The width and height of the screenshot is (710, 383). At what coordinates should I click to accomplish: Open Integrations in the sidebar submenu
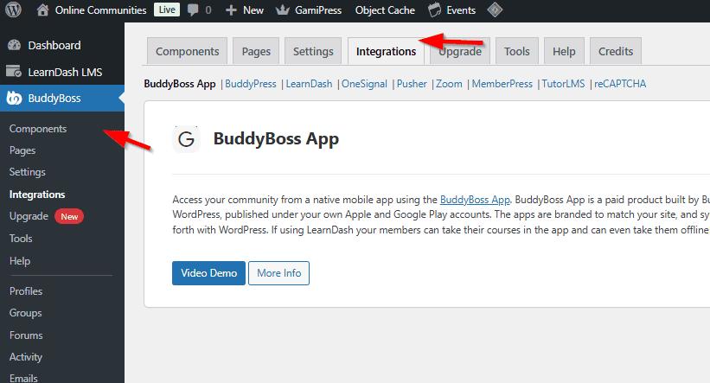tap(37, 195)
